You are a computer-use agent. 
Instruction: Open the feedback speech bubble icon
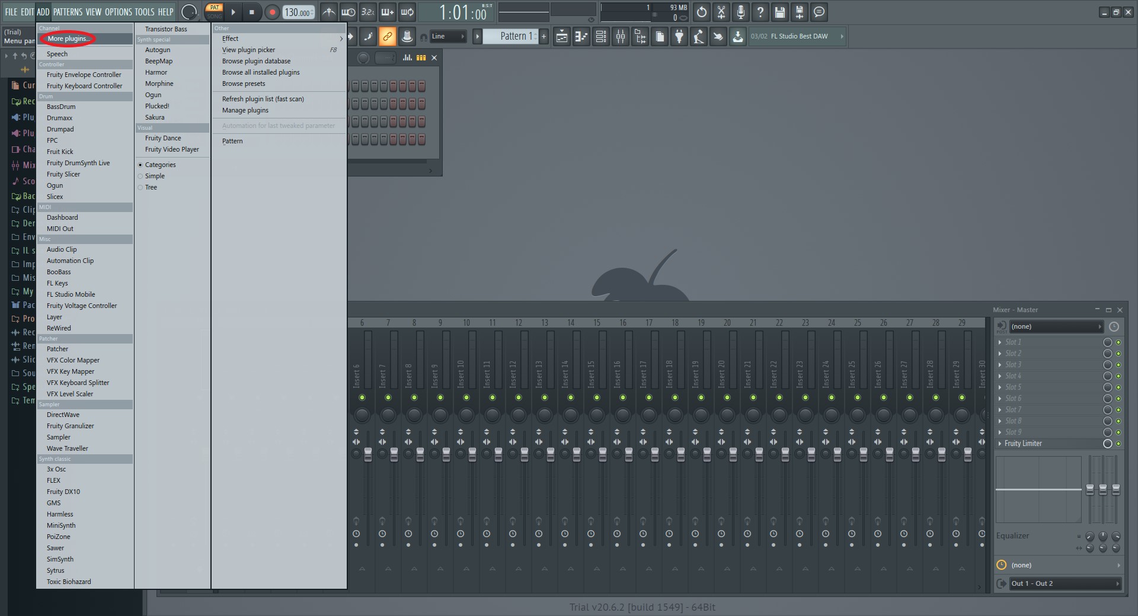click(x=819, y=12)
